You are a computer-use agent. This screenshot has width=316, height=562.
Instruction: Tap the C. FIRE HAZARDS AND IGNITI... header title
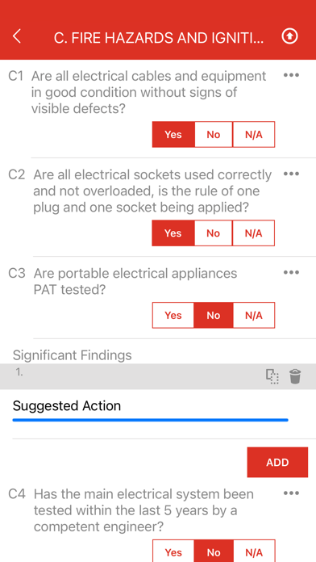click(159, 38)
